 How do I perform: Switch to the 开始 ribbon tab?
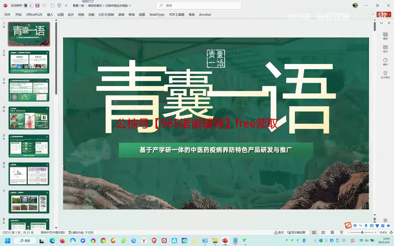(x=18, y=15)
